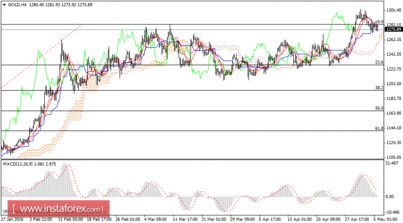Click the 1222.75 price axis value
This screenshot has width=403, height=223.
click(x=394, y=69)
